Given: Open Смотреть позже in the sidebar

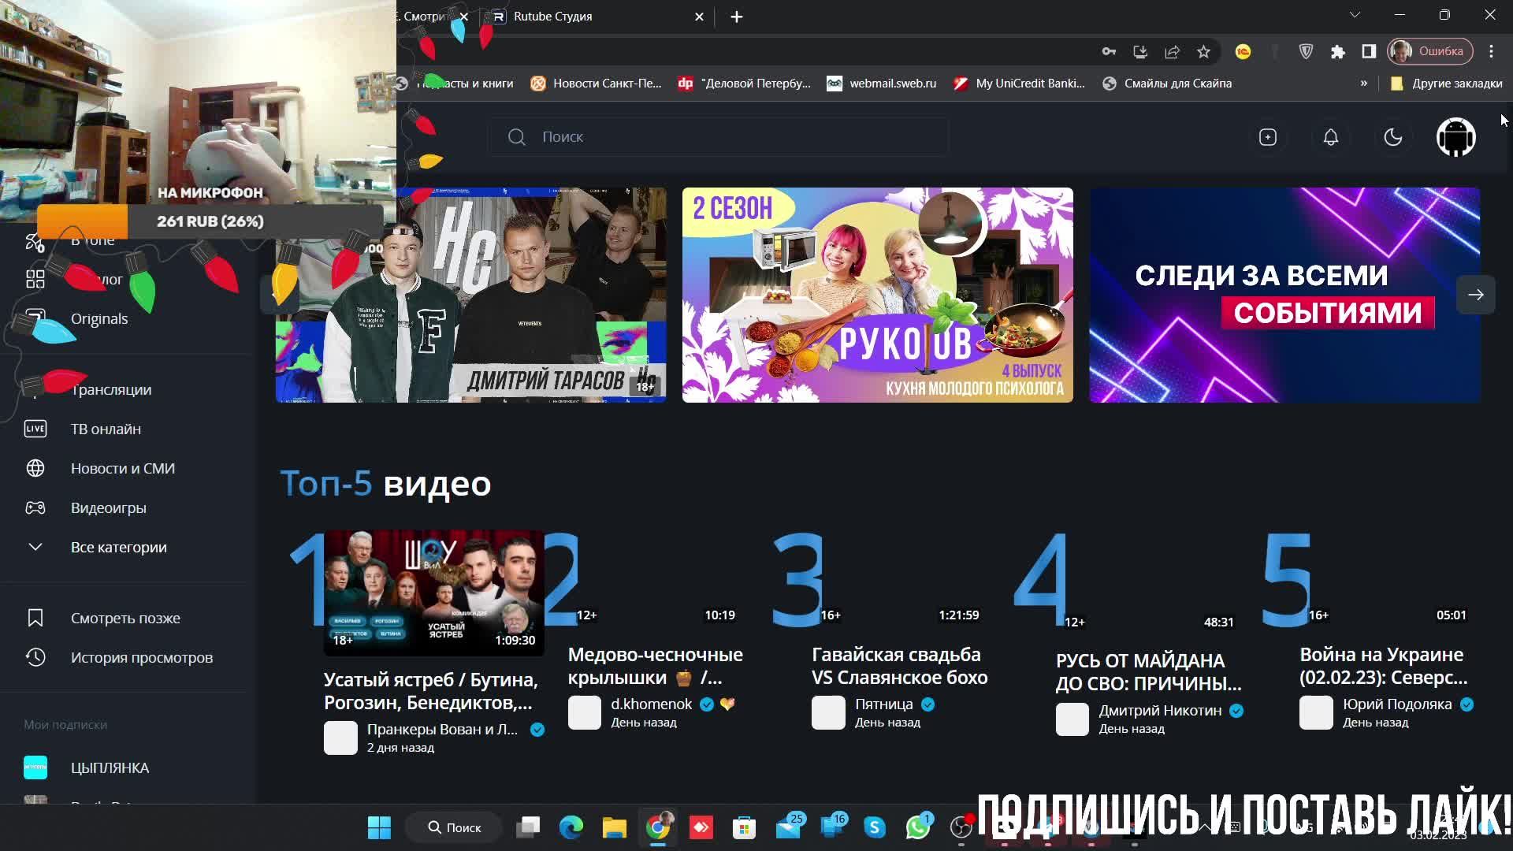Looking at the screenshot, I should [x=125, y=618].
